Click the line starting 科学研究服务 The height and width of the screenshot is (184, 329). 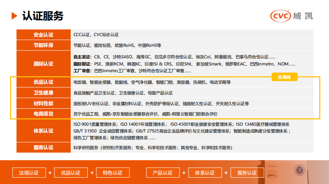153,148
